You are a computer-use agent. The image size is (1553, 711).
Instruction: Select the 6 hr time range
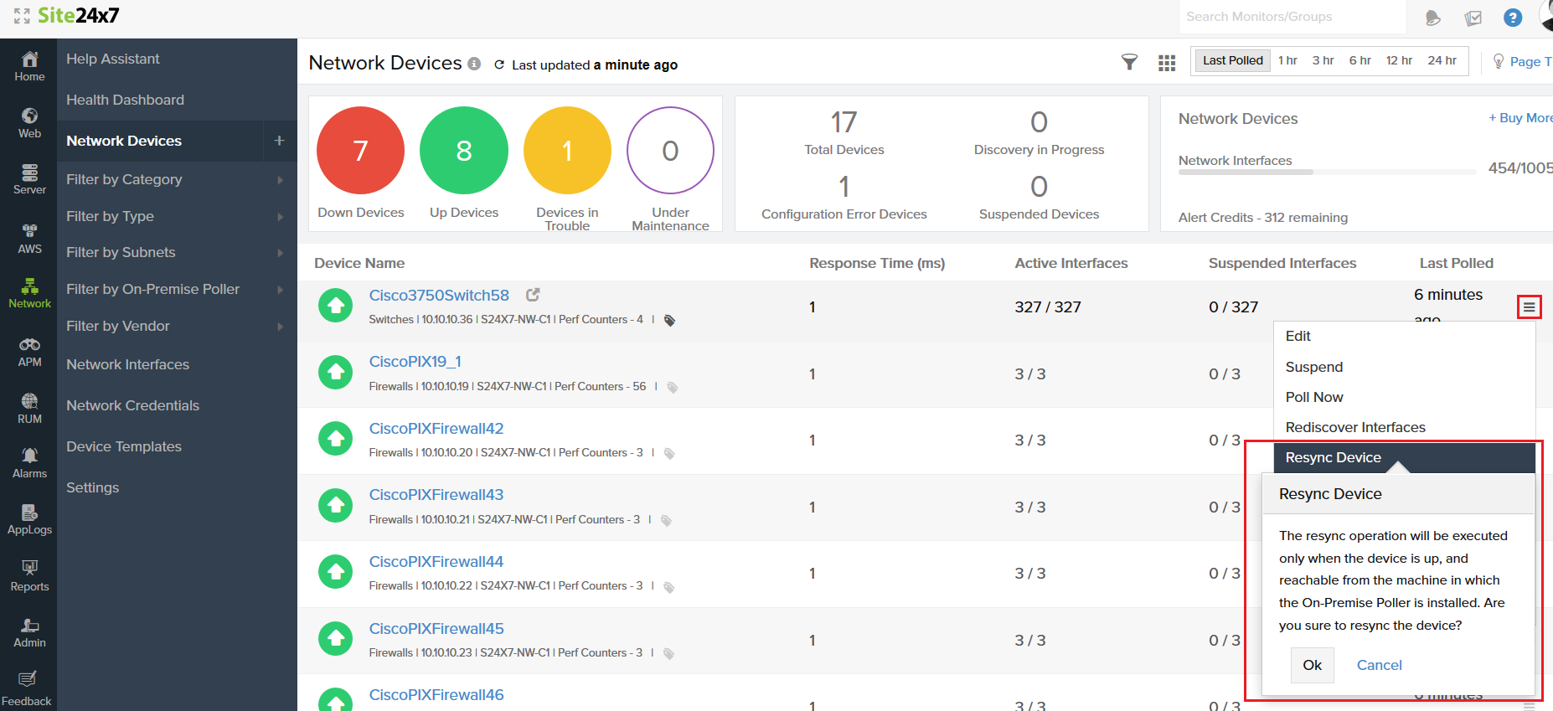[x=1360, y=60]
